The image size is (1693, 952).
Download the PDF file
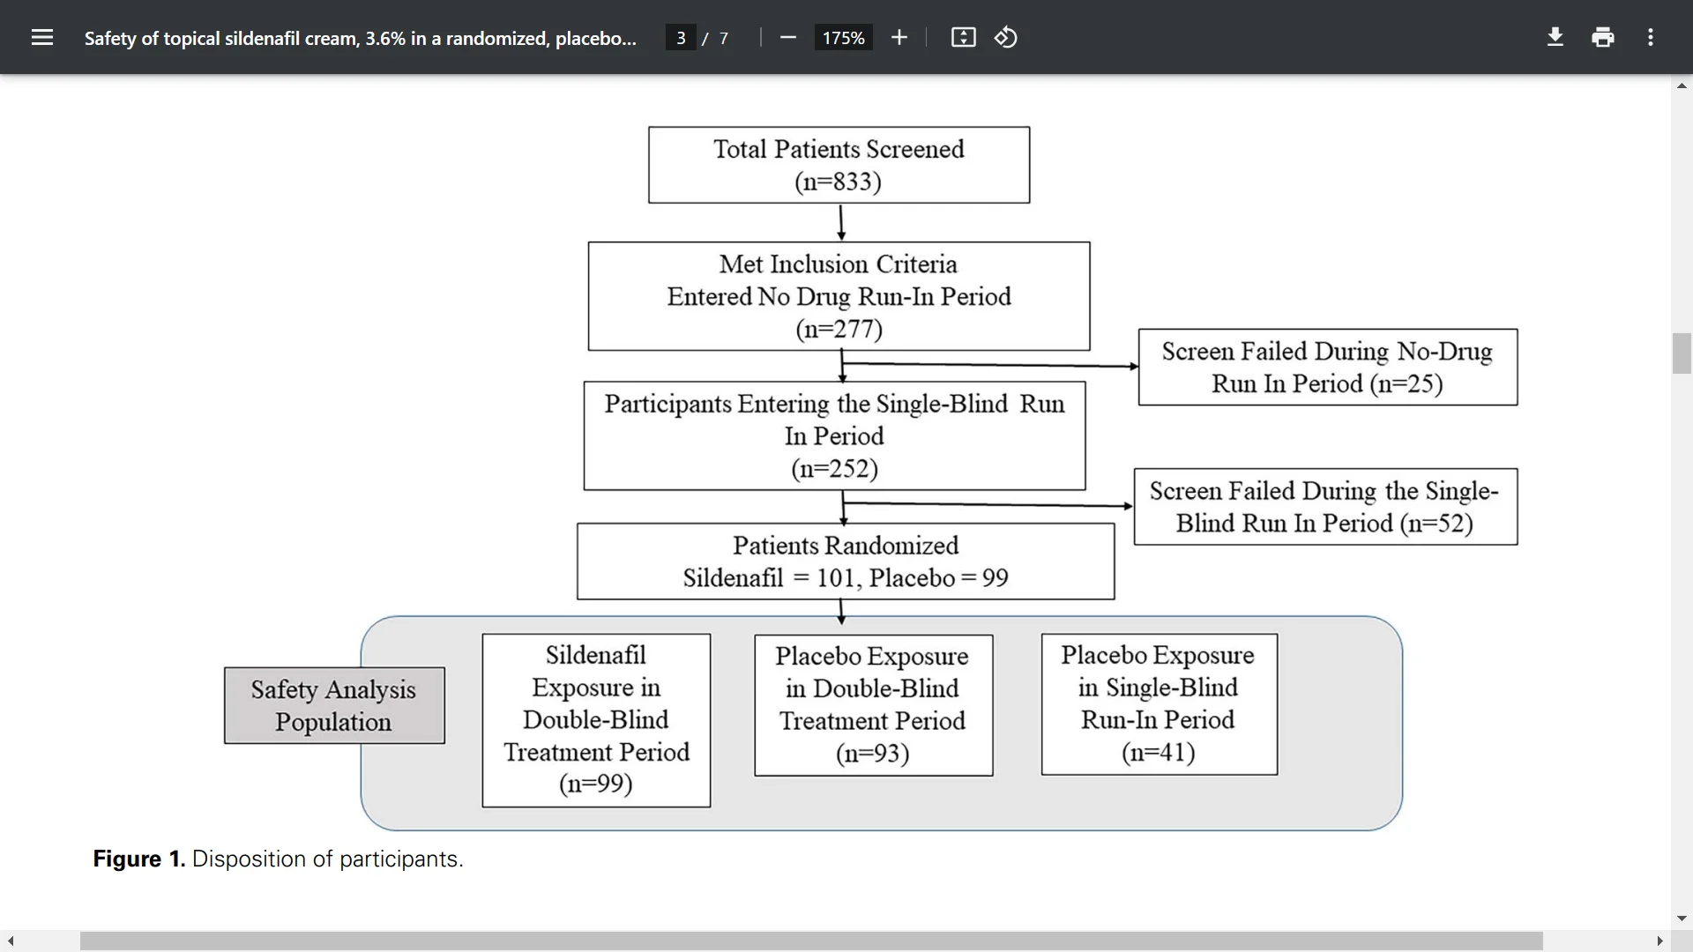tap(1555, 37)
